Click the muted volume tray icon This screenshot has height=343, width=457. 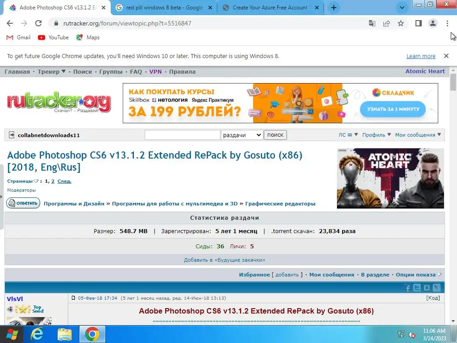412,335
